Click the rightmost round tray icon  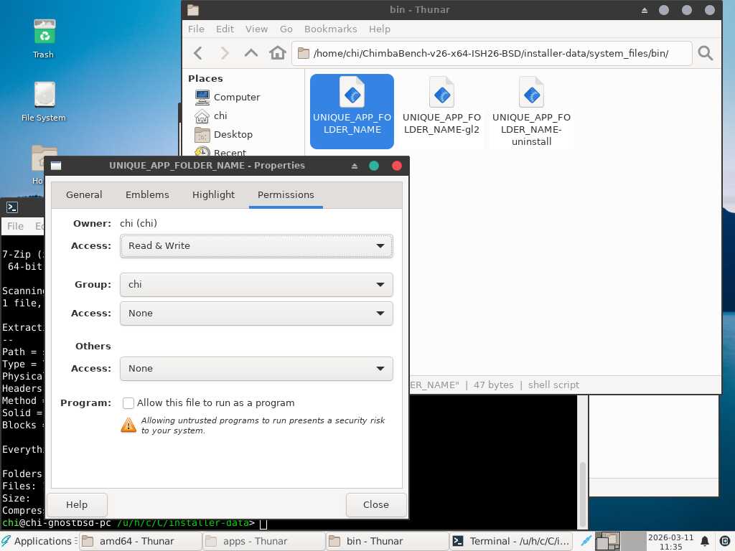coord(724,541)
